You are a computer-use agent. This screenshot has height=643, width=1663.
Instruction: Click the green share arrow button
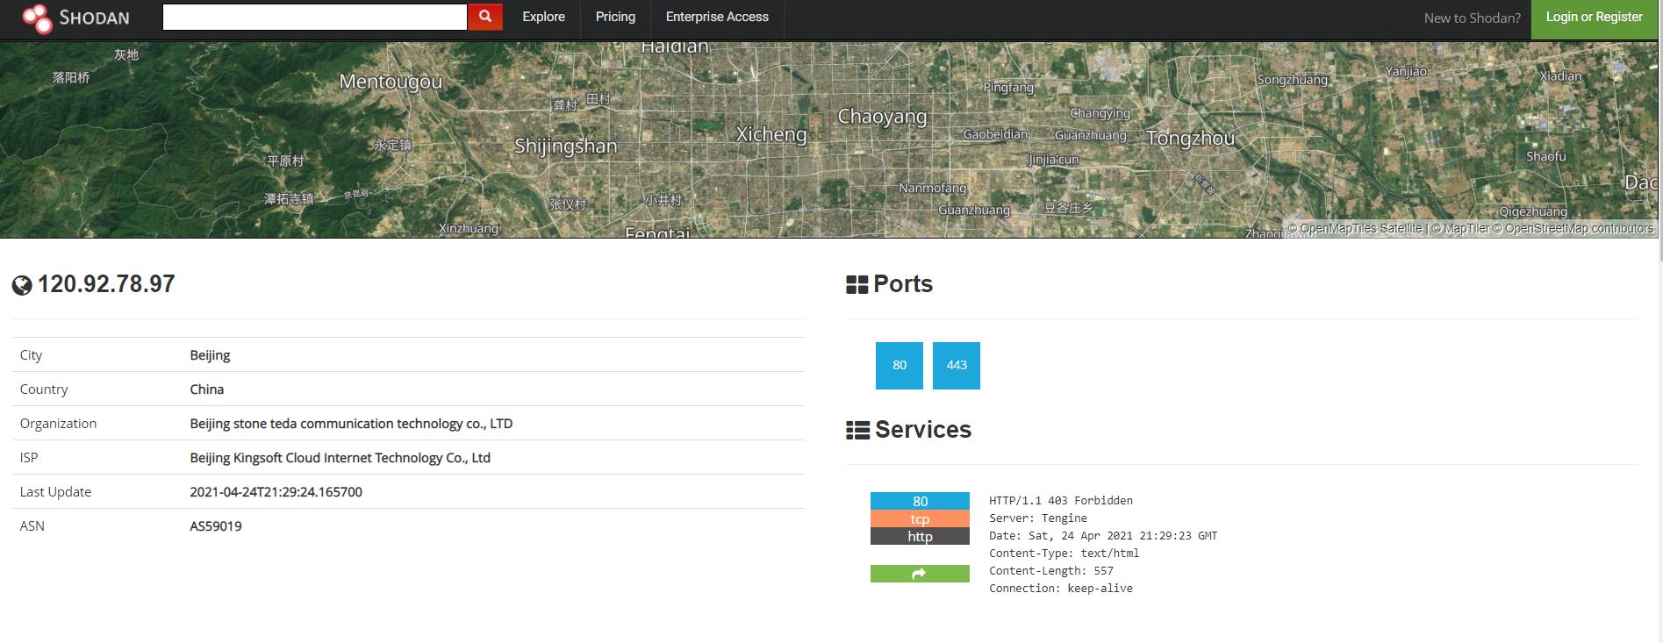[920, 574]
